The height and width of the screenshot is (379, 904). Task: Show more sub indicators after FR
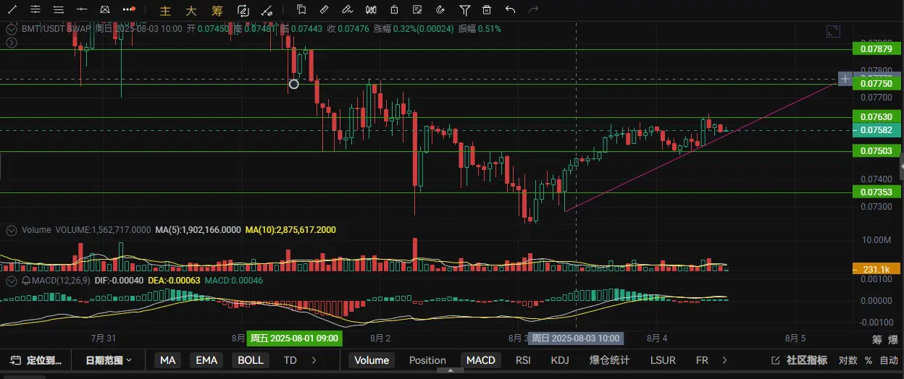[x=724, y=360]
